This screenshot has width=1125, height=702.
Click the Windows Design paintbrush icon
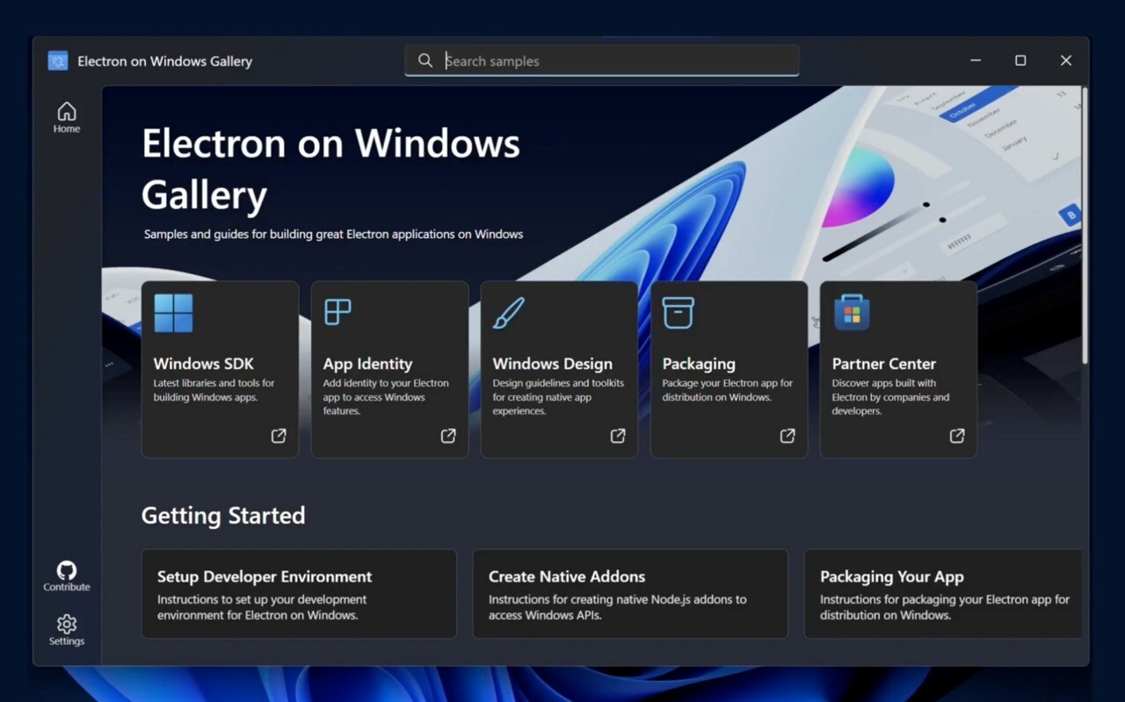click(508, 313)
